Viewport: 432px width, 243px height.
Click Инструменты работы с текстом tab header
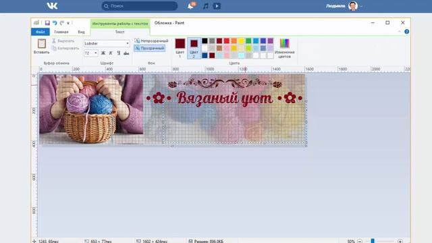pos(120,24)
